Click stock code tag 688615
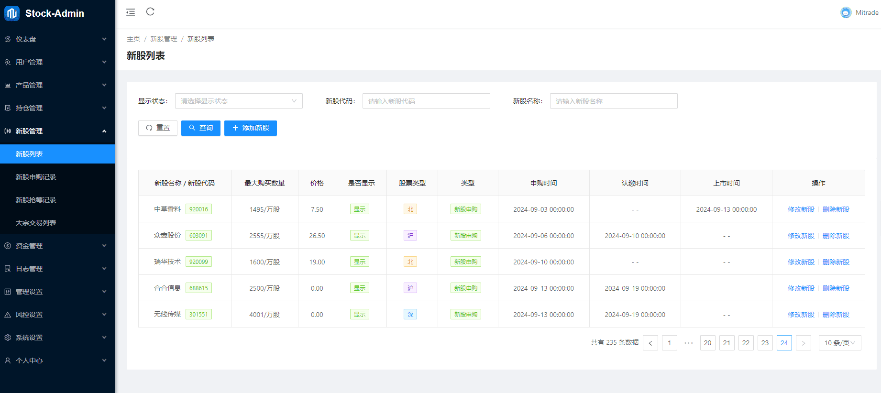 (198, 288)
